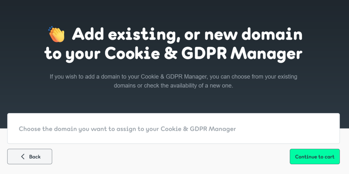The image size is (349, 174).
Task: Click 'Manager' at the end of the heading
Action: point(266,54)
